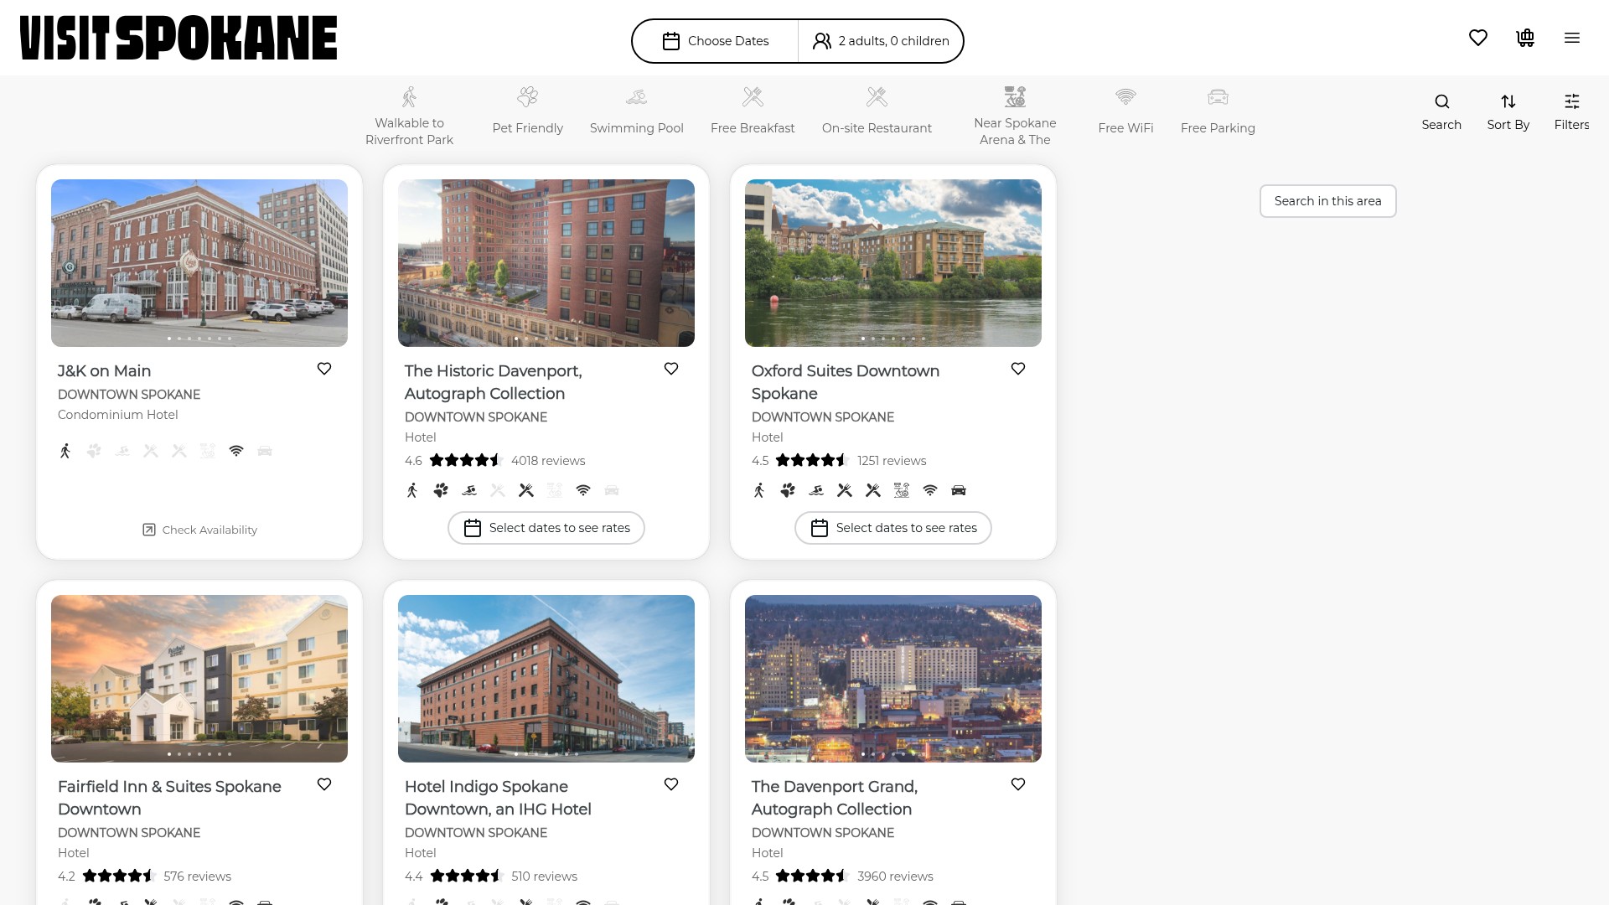Favorite Fairfield Inn & Suites heart

(324, 784)
